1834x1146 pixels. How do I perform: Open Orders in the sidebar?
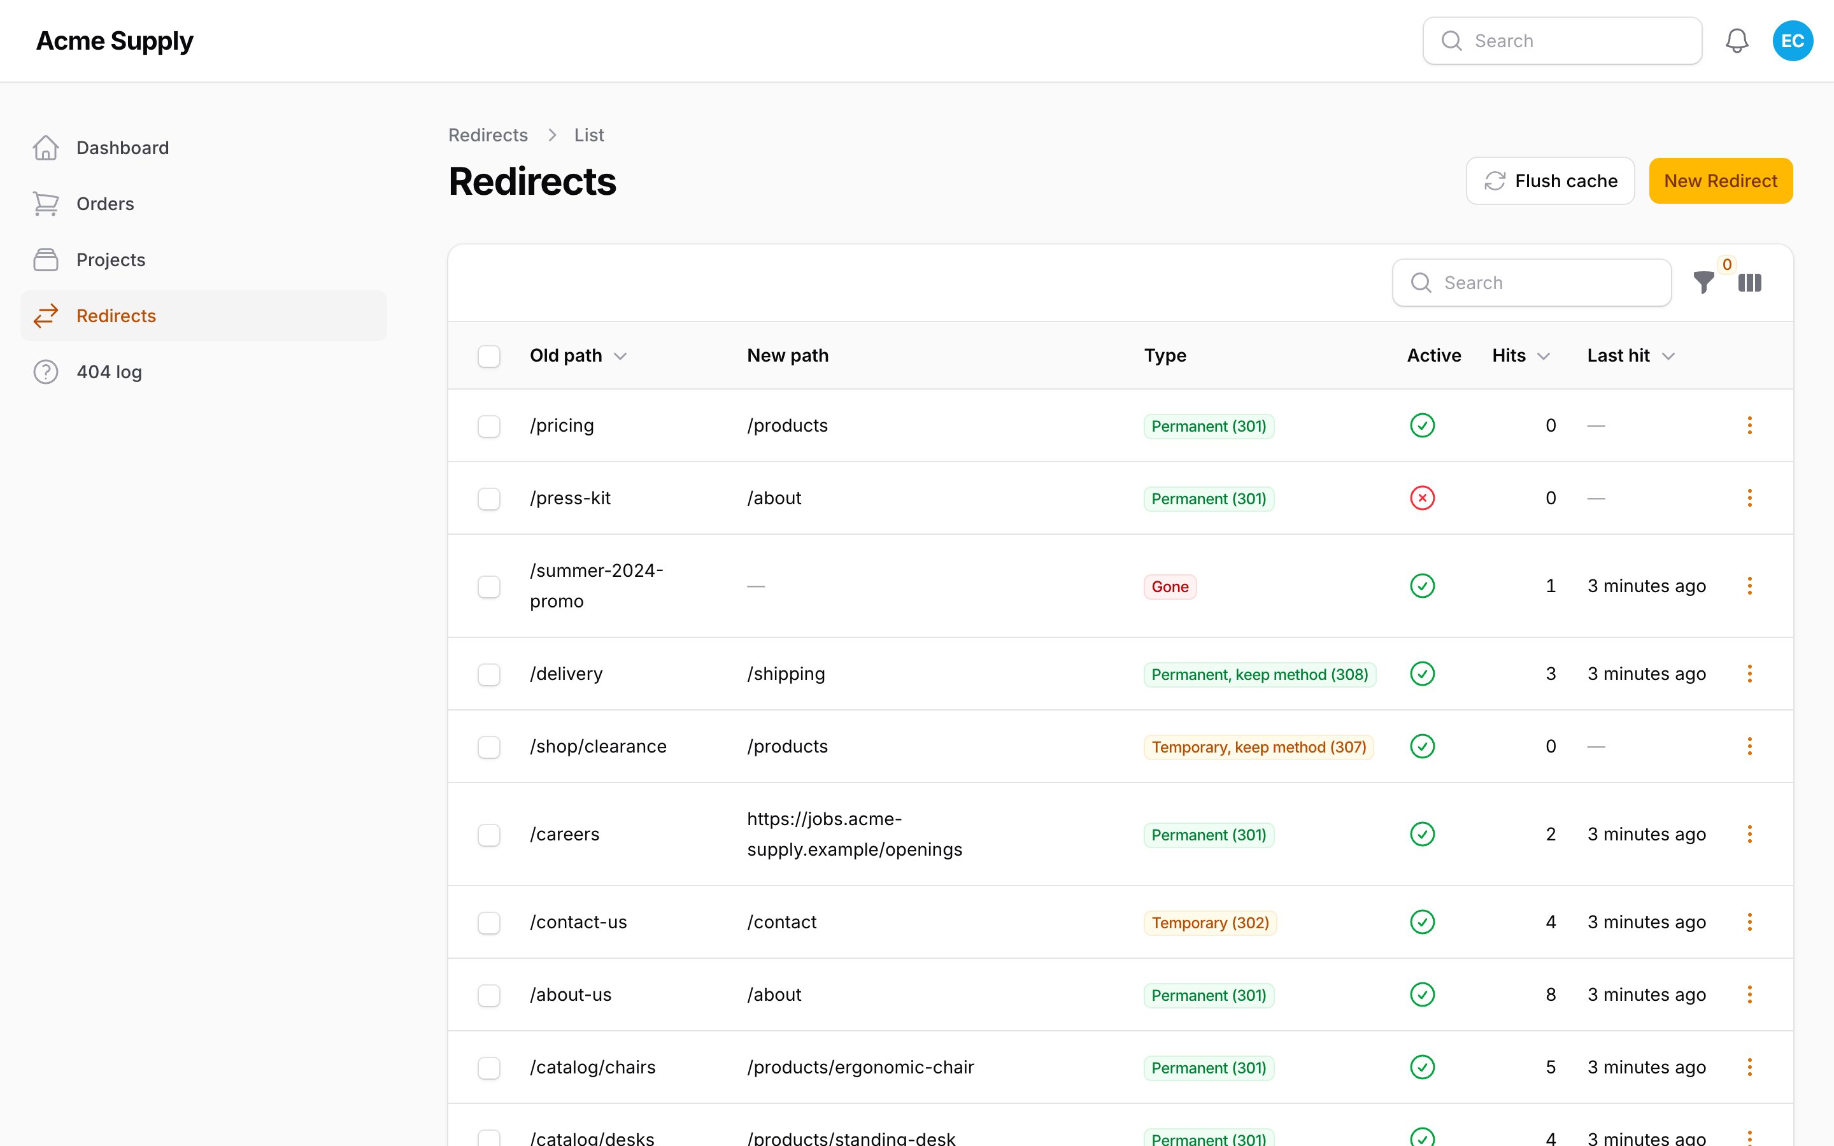tap(203, 204)
